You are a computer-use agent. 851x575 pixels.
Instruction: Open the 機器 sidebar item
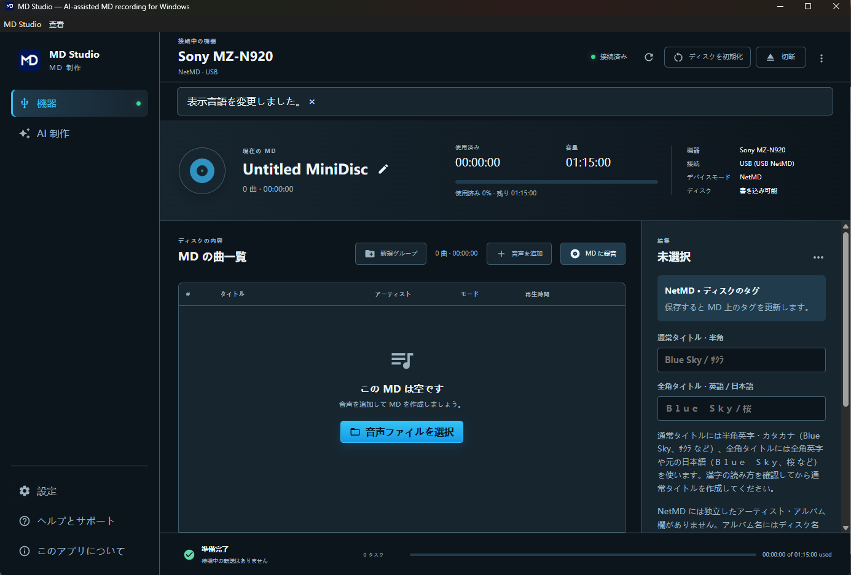[80, 103]
